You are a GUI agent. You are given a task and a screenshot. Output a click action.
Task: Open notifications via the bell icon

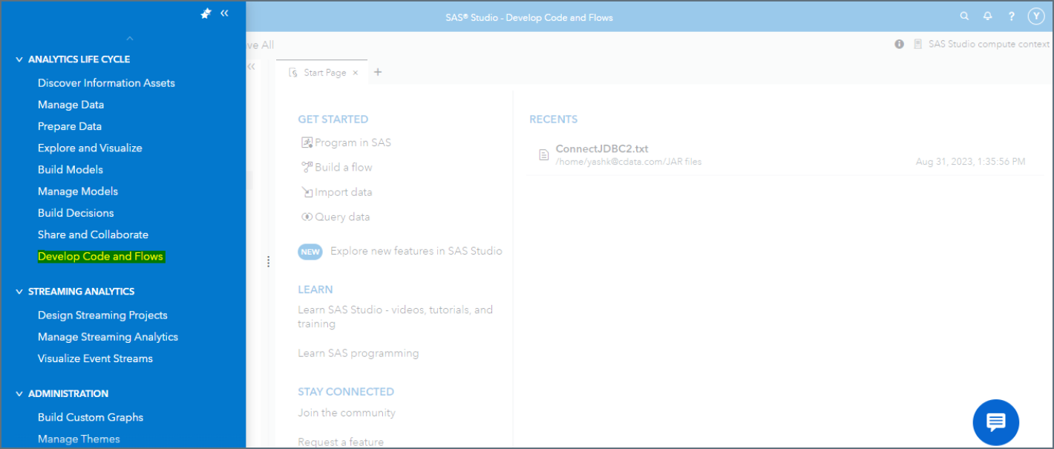987,16
